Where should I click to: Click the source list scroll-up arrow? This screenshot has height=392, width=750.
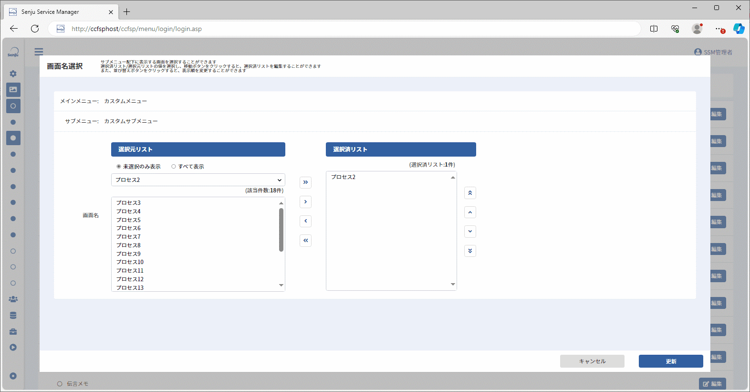(281, 203)
